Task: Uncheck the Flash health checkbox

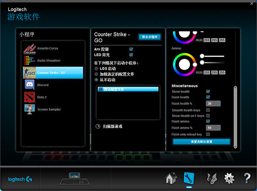Action: click(x=208, y=97)
